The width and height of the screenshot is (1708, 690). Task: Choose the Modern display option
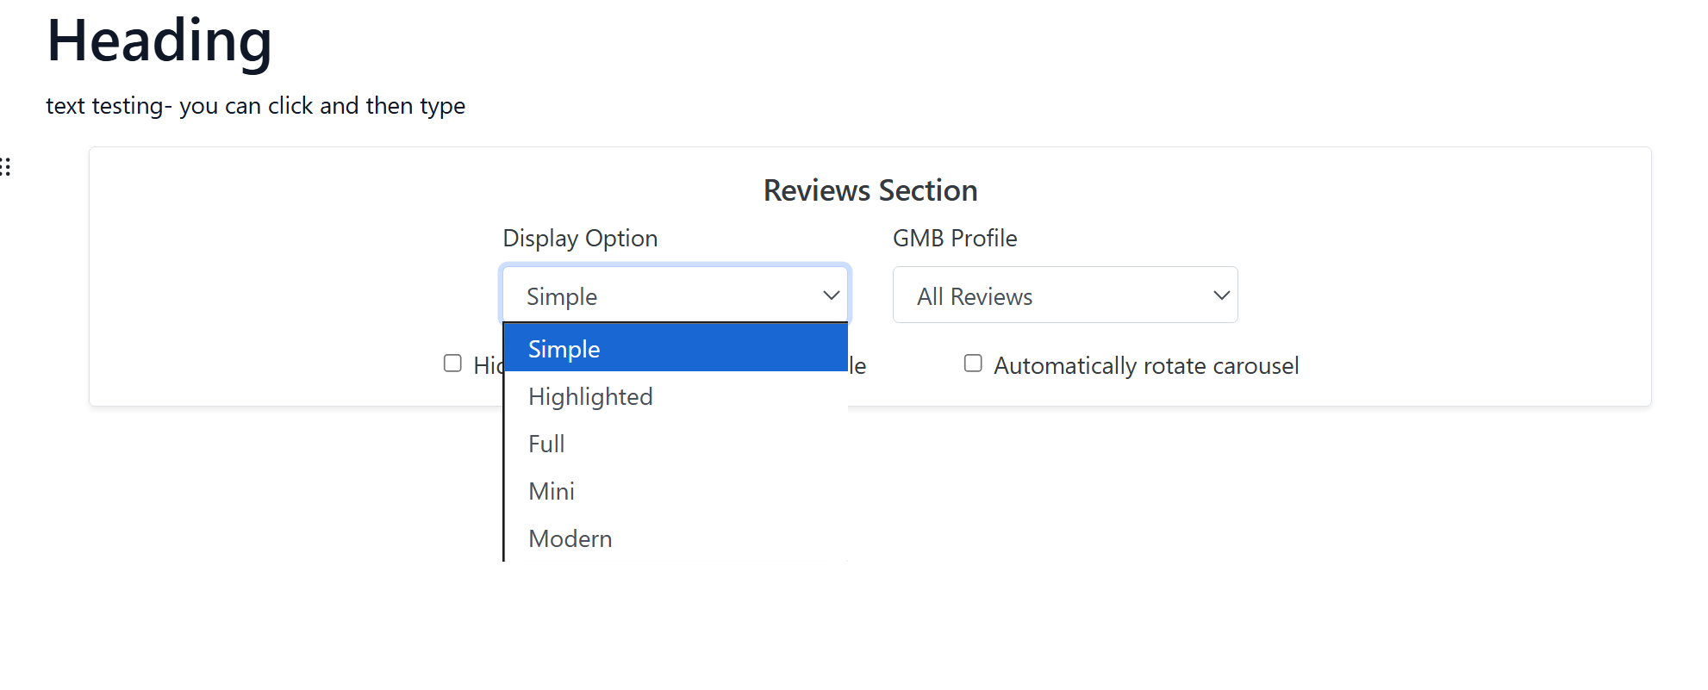[x=570, y=538]
